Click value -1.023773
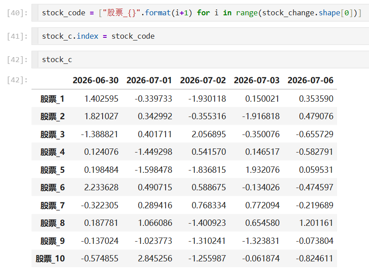This screenshot has height=274, width=369. pos(153,241)
